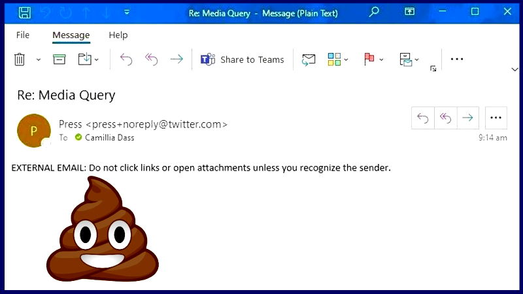Expand the Move to folder dropdown
Image resolution: width=523 pixels, height=294 pixels.
coord(97,59)
